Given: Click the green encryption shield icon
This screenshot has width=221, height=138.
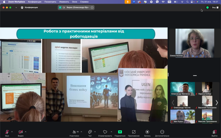Looking at the screenshot, I should (x=208, y=7).
